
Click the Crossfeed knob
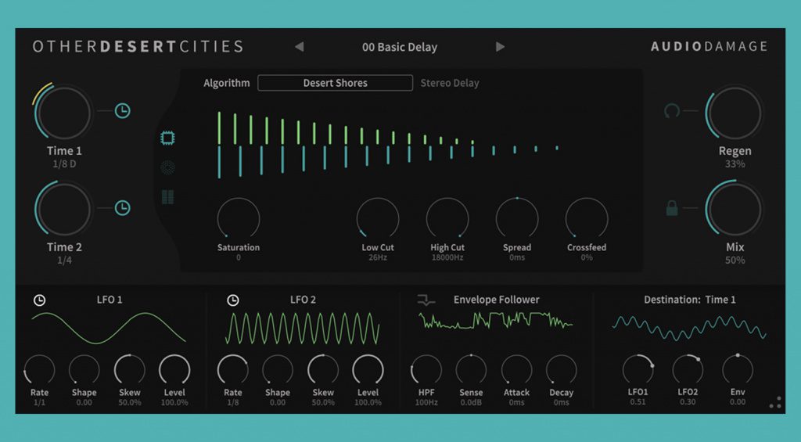(x=587, y=219)
